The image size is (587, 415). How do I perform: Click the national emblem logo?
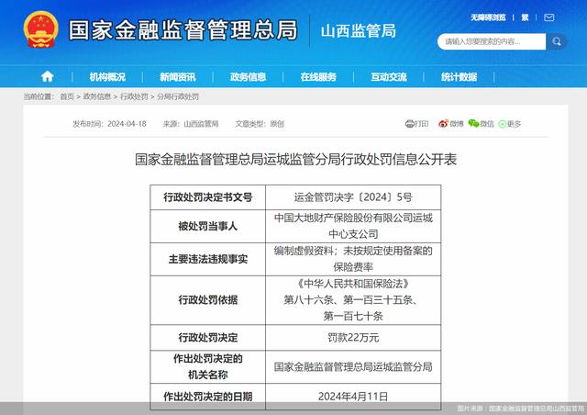(x=41, y=29)
